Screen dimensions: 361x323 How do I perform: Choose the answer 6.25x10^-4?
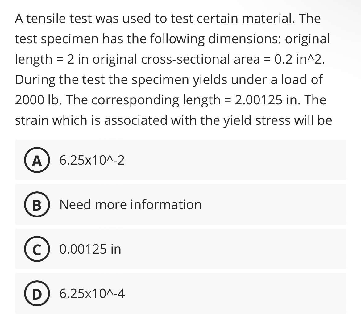tap(92, 294)
